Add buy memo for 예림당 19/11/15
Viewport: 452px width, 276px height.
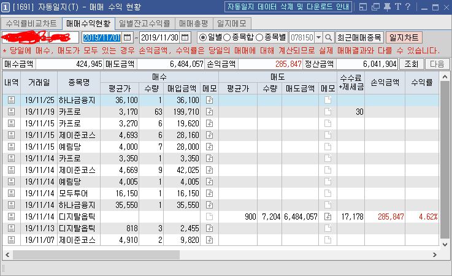coord(210,147)
